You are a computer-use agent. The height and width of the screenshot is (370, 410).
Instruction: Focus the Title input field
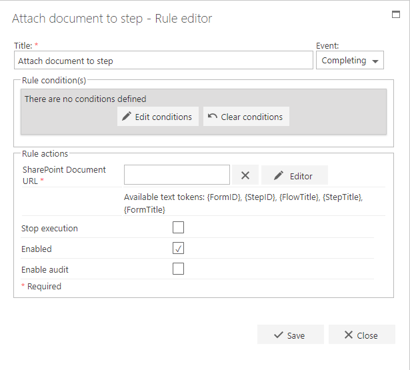[x=163, y=60]
